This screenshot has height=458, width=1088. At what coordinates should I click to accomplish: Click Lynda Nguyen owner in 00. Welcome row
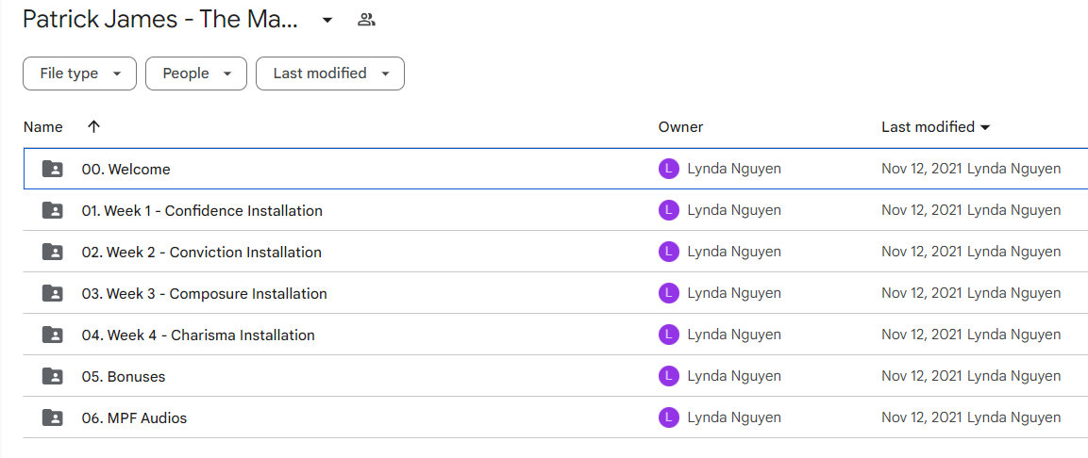pos(734,169)
